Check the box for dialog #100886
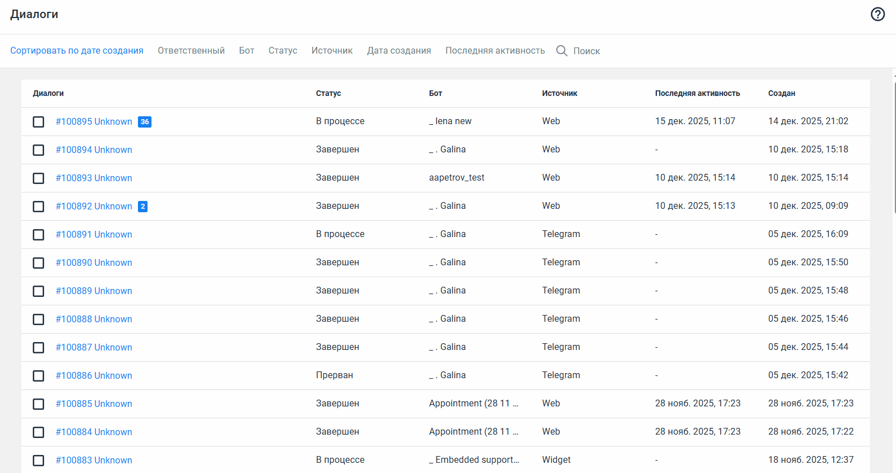 point(38,376)
